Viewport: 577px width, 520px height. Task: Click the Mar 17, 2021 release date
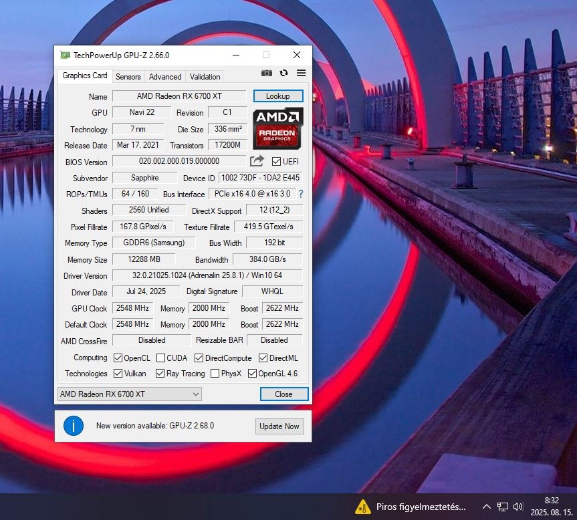tap(138, 145)
